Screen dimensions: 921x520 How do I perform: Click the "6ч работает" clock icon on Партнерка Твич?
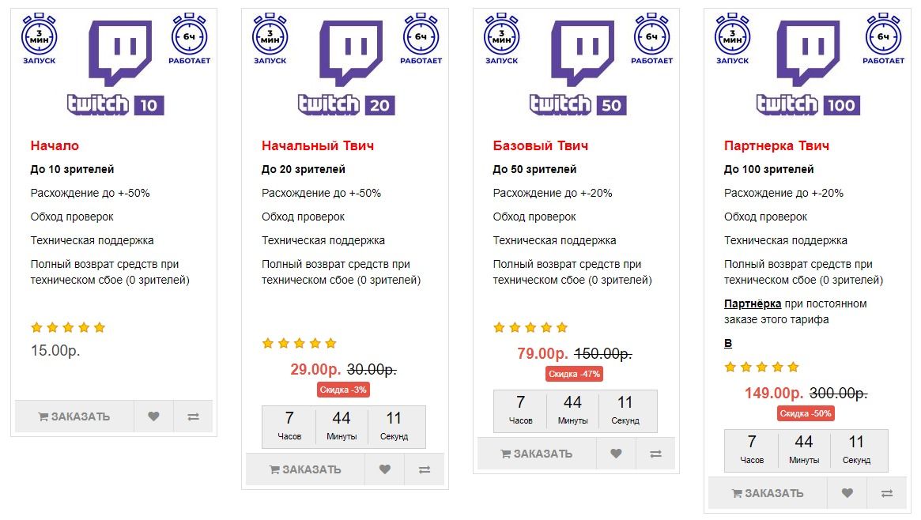(x=882, y=36)
